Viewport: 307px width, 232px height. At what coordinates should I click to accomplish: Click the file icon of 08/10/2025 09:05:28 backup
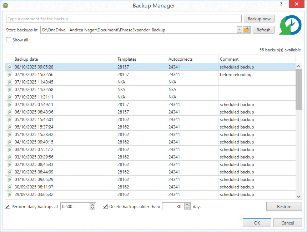(10, 67)
